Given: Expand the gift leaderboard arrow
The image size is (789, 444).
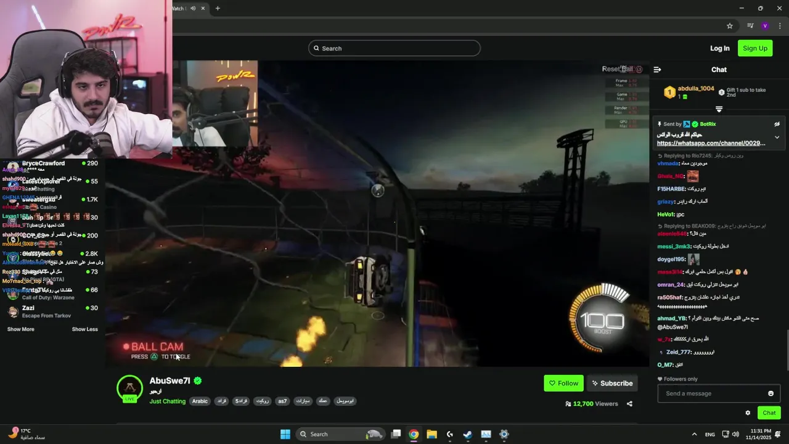Looking at the screenshot, I should click(x=719, y=109).
